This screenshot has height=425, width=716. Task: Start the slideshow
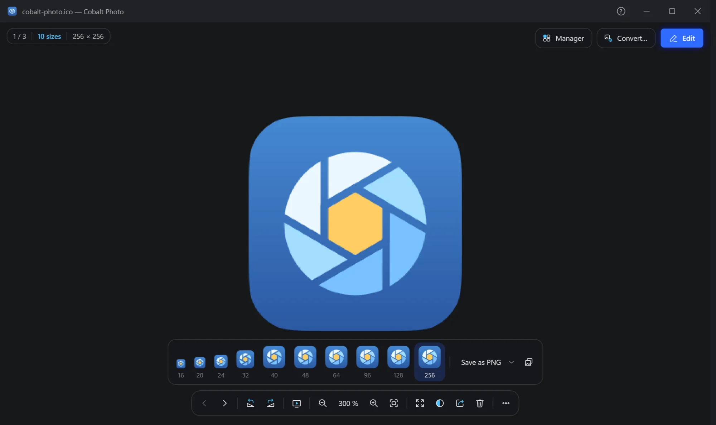pos(297,404)
